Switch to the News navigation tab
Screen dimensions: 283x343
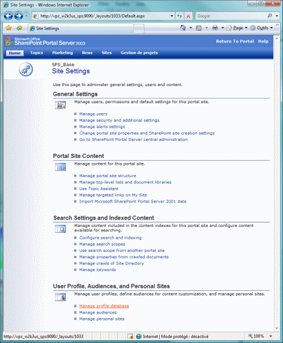(87, 53)
